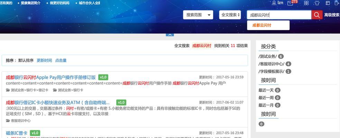Filter by /字段模板展示/ category
Viewport: 340px width, 138px height.
271,71
